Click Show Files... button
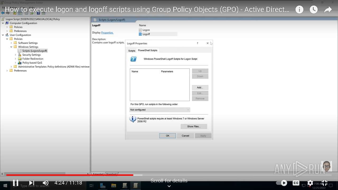338x190 pixels. point(194,126)
